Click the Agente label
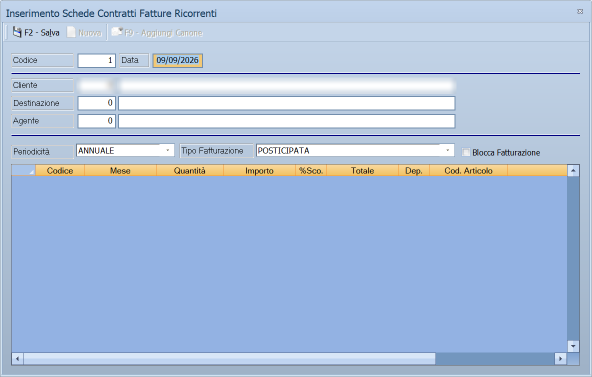Viewport: 592px width, 377px height. pyautogui.click(x=42, y=121)
